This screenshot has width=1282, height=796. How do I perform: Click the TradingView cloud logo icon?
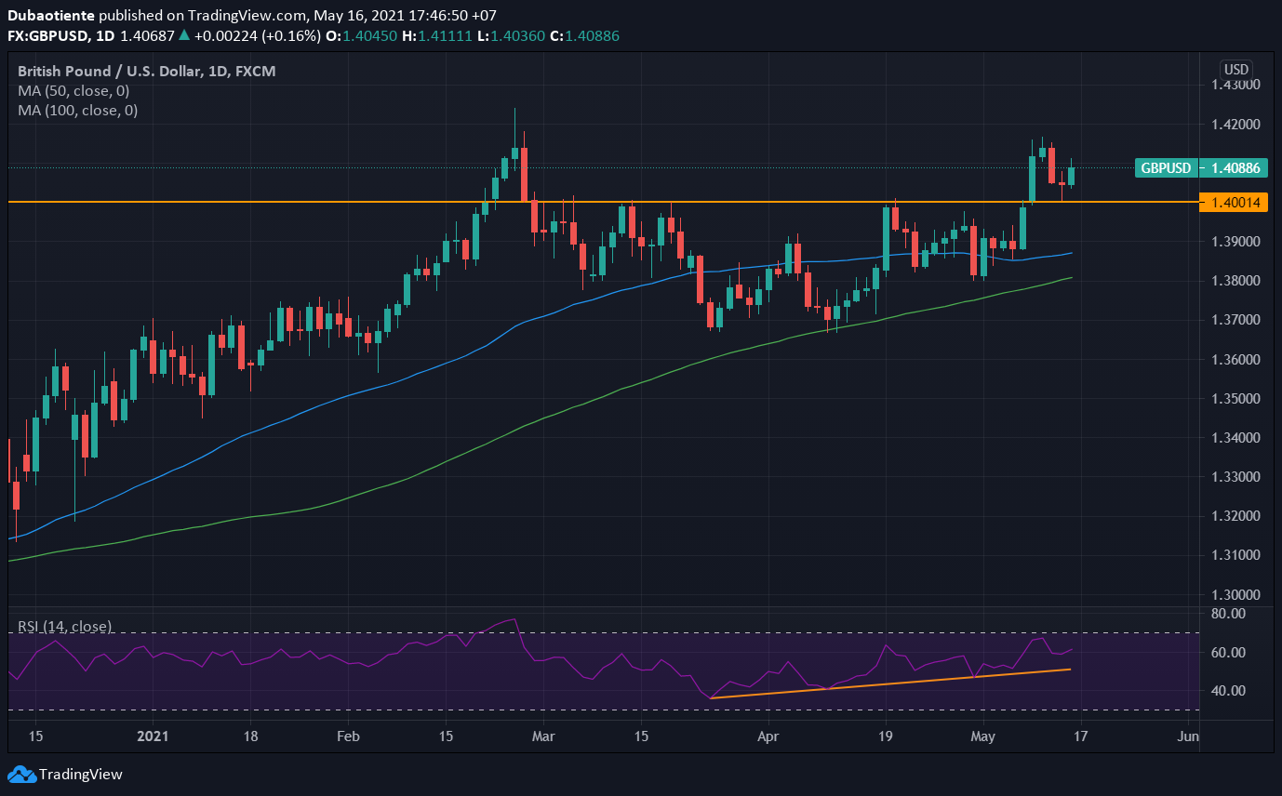click(x=21, y=774)
